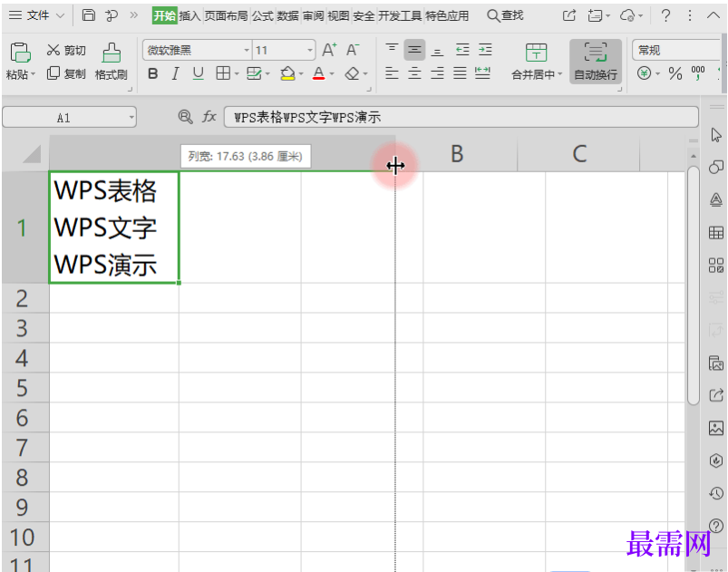
Task: Open the number format dropdown (常规)
Action: 676,50
